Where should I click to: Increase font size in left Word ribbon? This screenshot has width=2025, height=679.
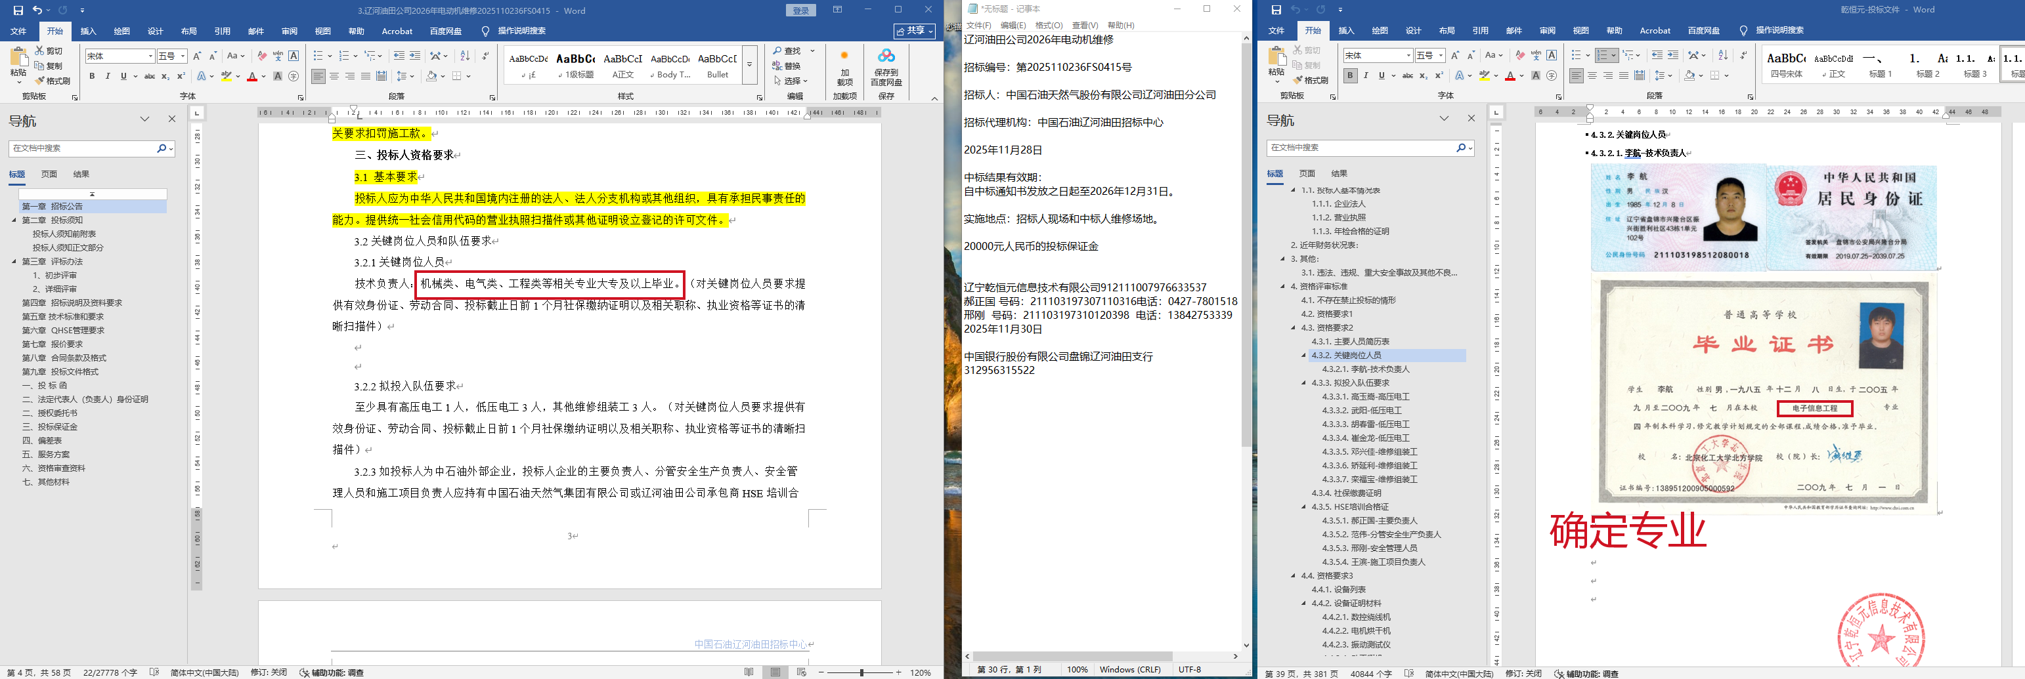[x=196, y=56]
